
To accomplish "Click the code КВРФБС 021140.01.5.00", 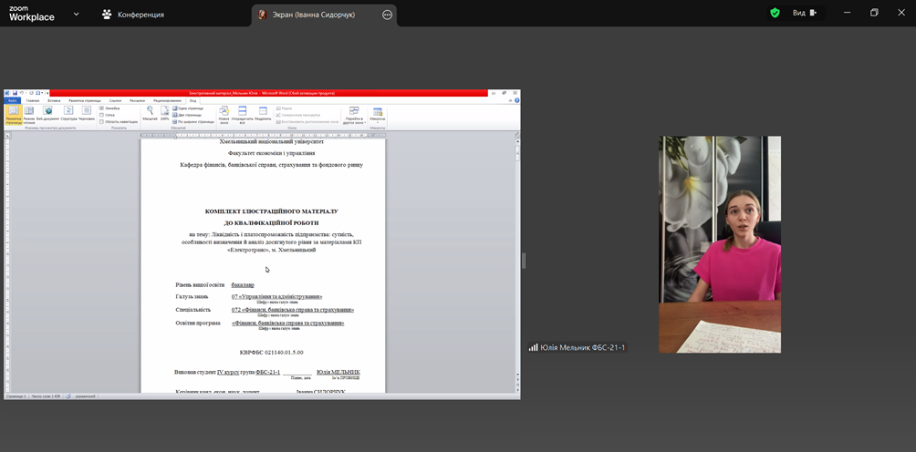I will [x=272, y=353].
